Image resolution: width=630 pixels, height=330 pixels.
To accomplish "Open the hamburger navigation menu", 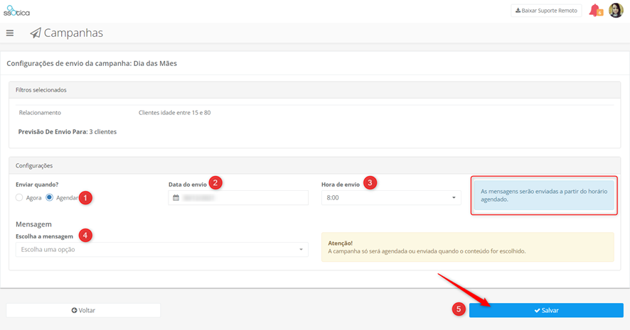I will 10,33.
